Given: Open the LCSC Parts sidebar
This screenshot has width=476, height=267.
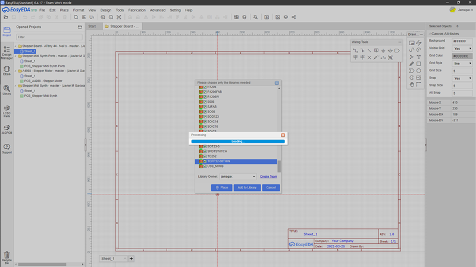Looking at the screenshot, I should coord(7,111).
